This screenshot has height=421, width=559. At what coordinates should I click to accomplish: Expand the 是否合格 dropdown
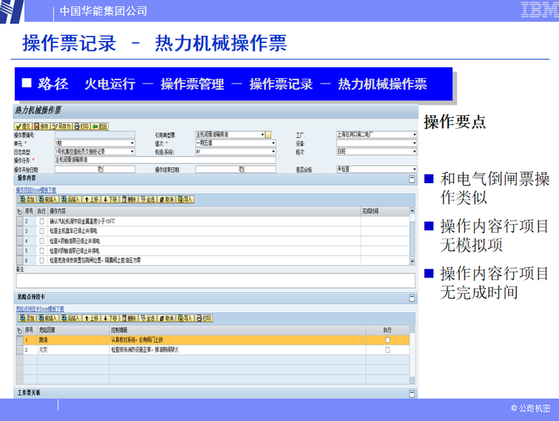click(414, 169)
